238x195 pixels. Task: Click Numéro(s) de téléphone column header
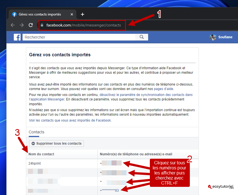tap(136, 154)
